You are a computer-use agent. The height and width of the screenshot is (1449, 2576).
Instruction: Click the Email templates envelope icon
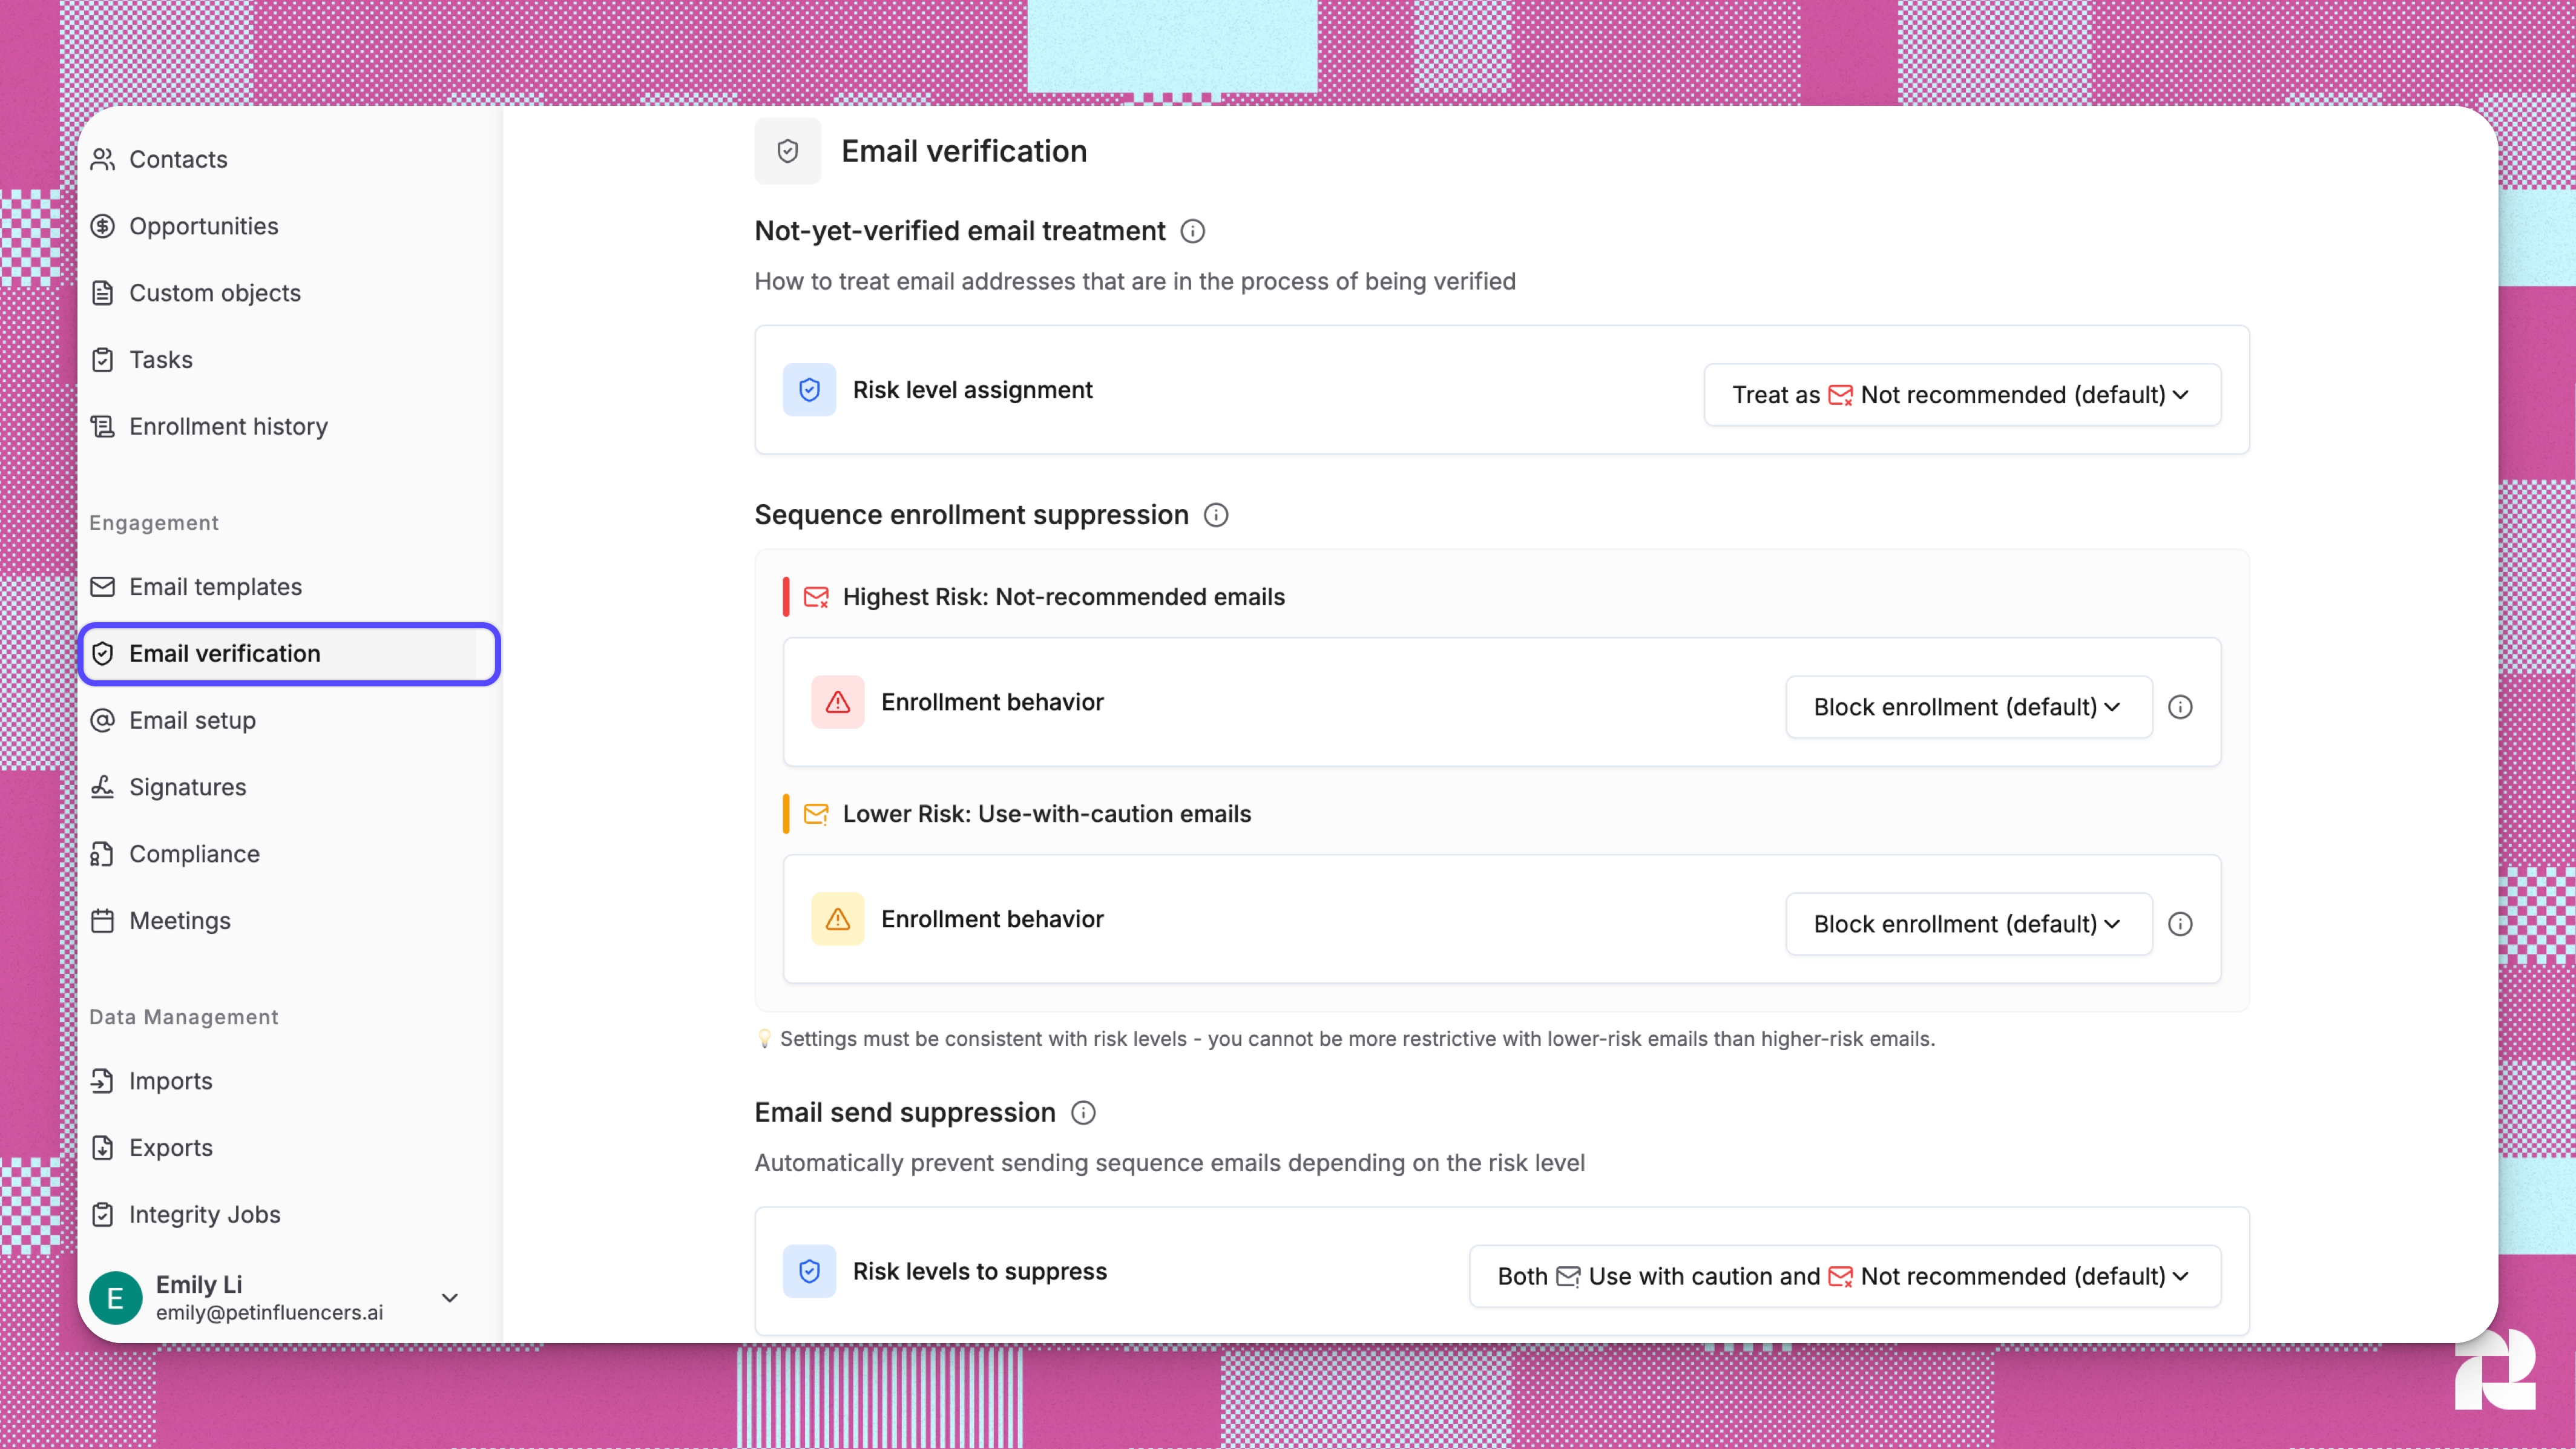tap(104, 586)
